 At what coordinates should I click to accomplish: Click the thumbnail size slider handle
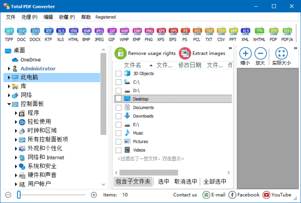pos(19,195)
